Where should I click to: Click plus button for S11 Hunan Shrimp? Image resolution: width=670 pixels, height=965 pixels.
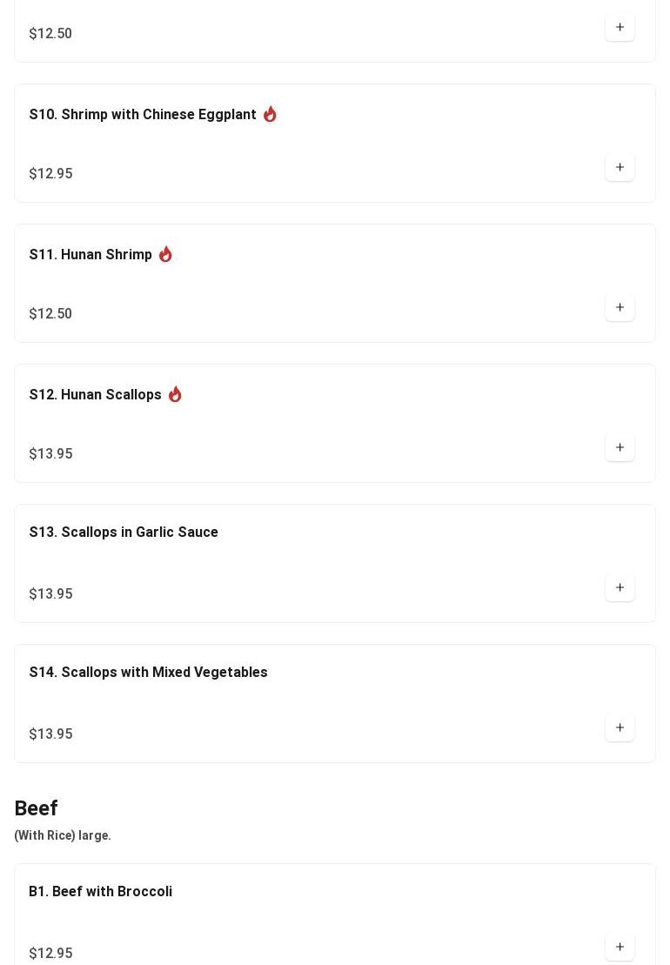(620, 307)
